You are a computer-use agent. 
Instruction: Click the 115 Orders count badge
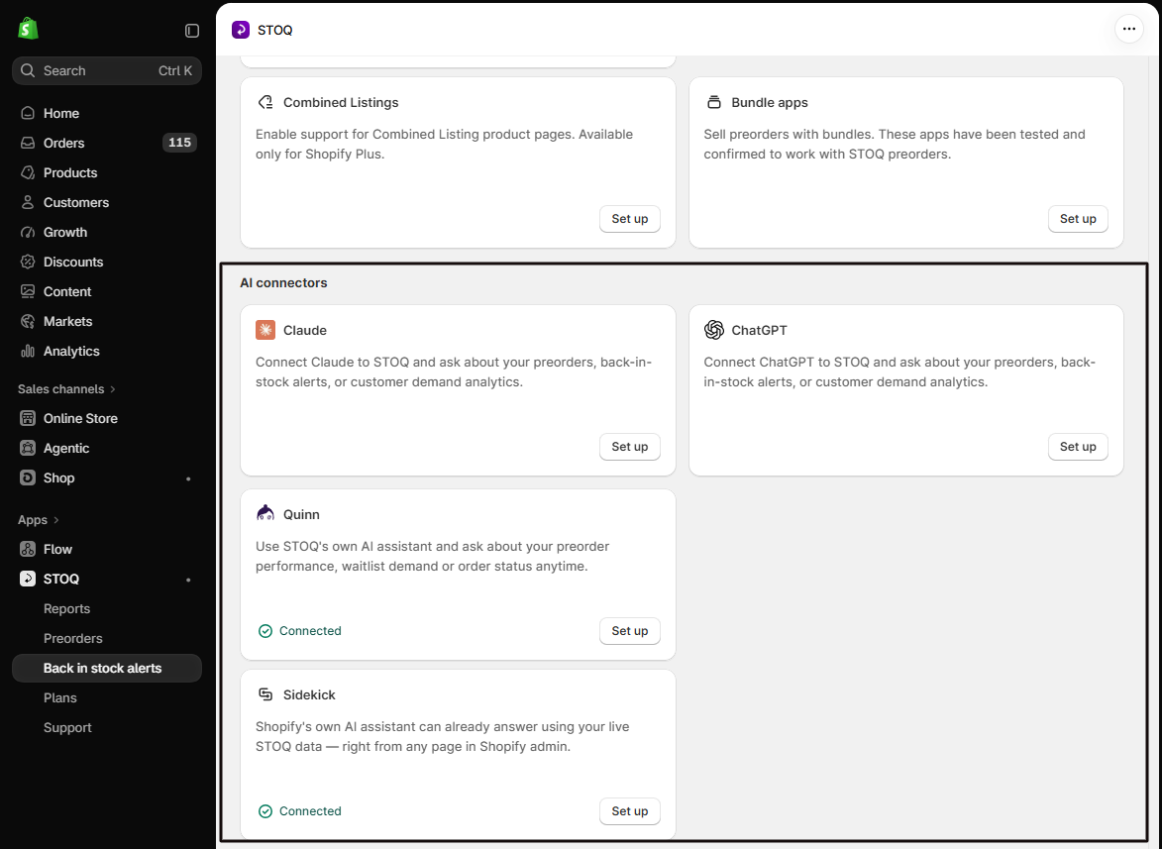179,143
